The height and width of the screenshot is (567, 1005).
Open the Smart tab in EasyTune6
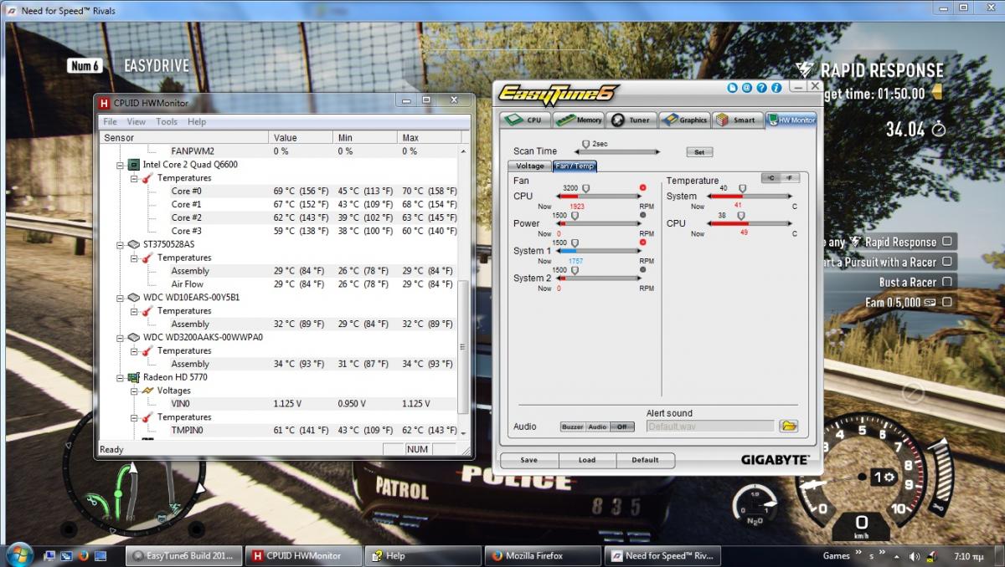pos(737,120)
